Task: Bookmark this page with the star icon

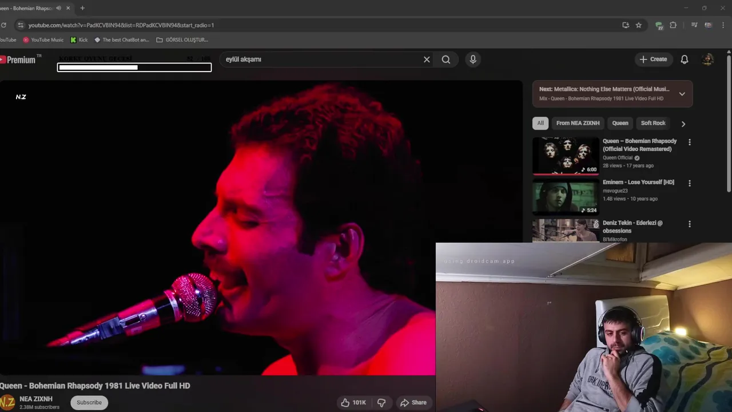Action: click(639, 25)
